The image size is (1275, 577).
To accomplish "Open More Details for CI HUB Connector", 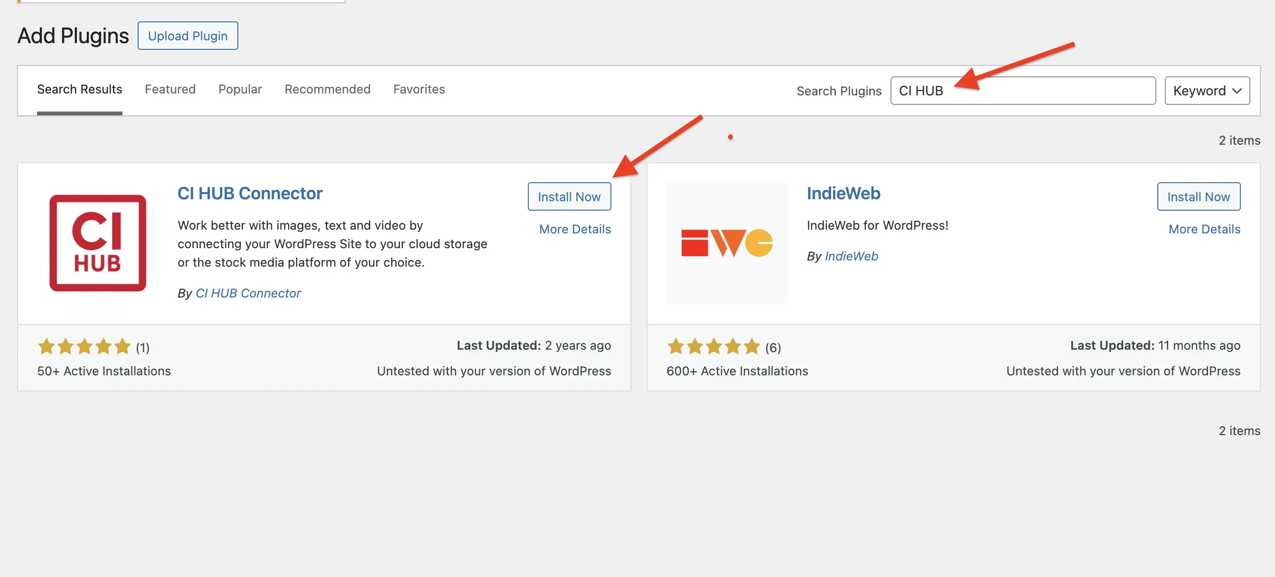I will coord(575,229).
